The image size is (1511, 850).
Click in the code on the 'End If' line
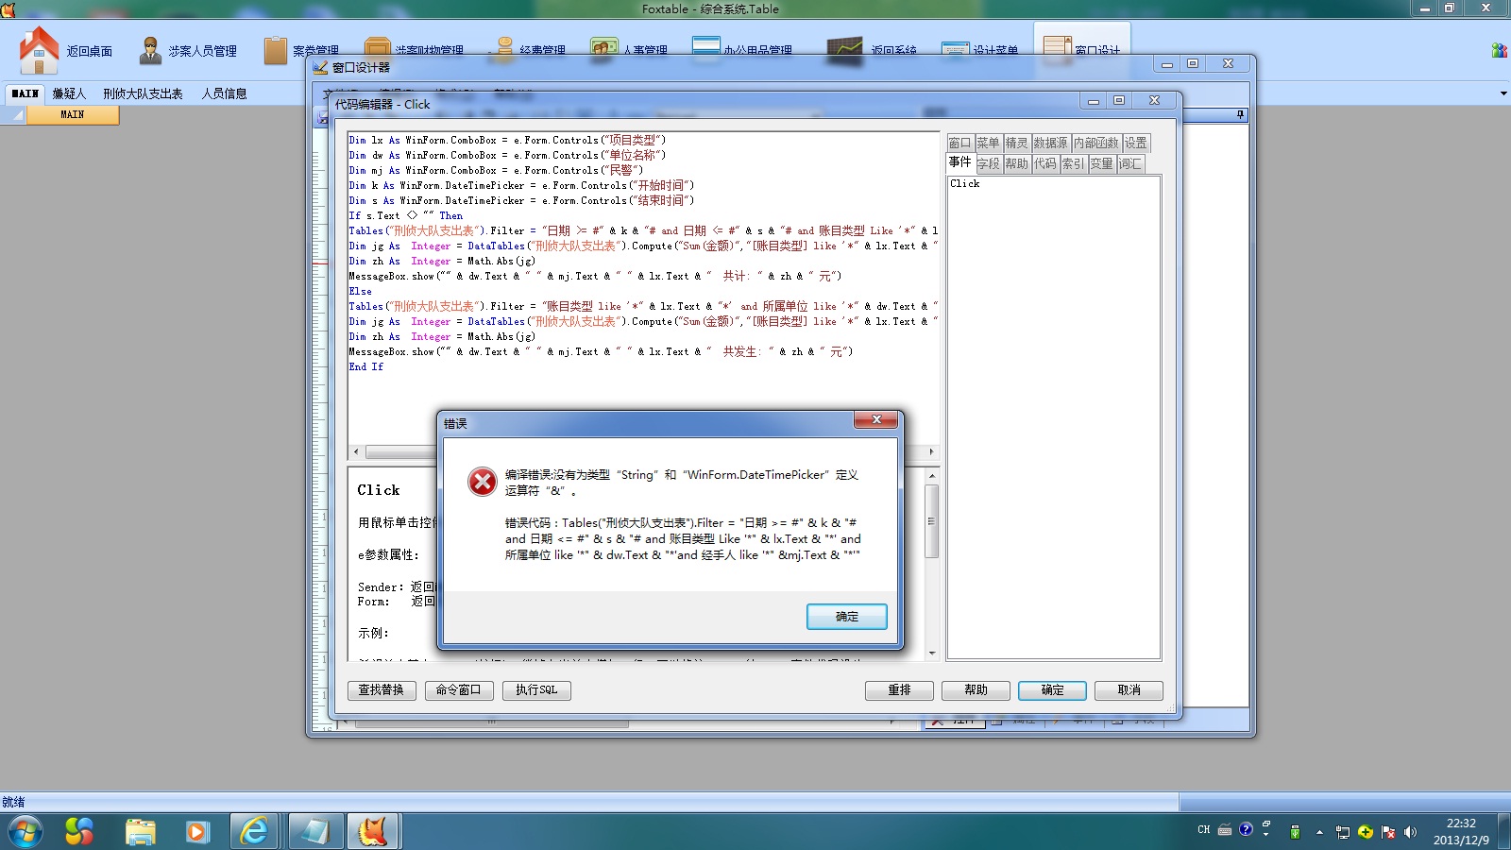click(366, 366)
